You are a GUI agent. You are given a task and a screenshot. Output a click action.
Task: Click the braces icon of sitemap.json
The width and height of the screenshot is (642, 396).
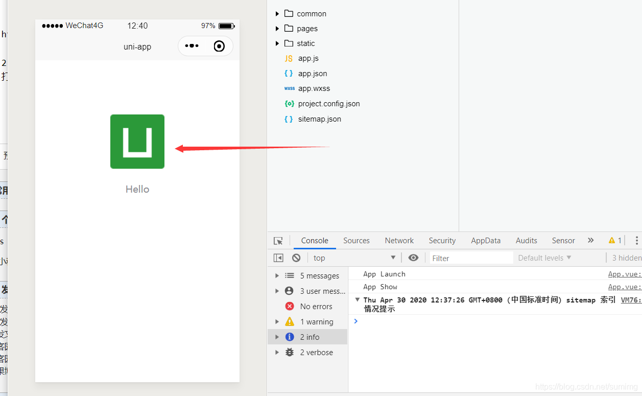(289, 119)
